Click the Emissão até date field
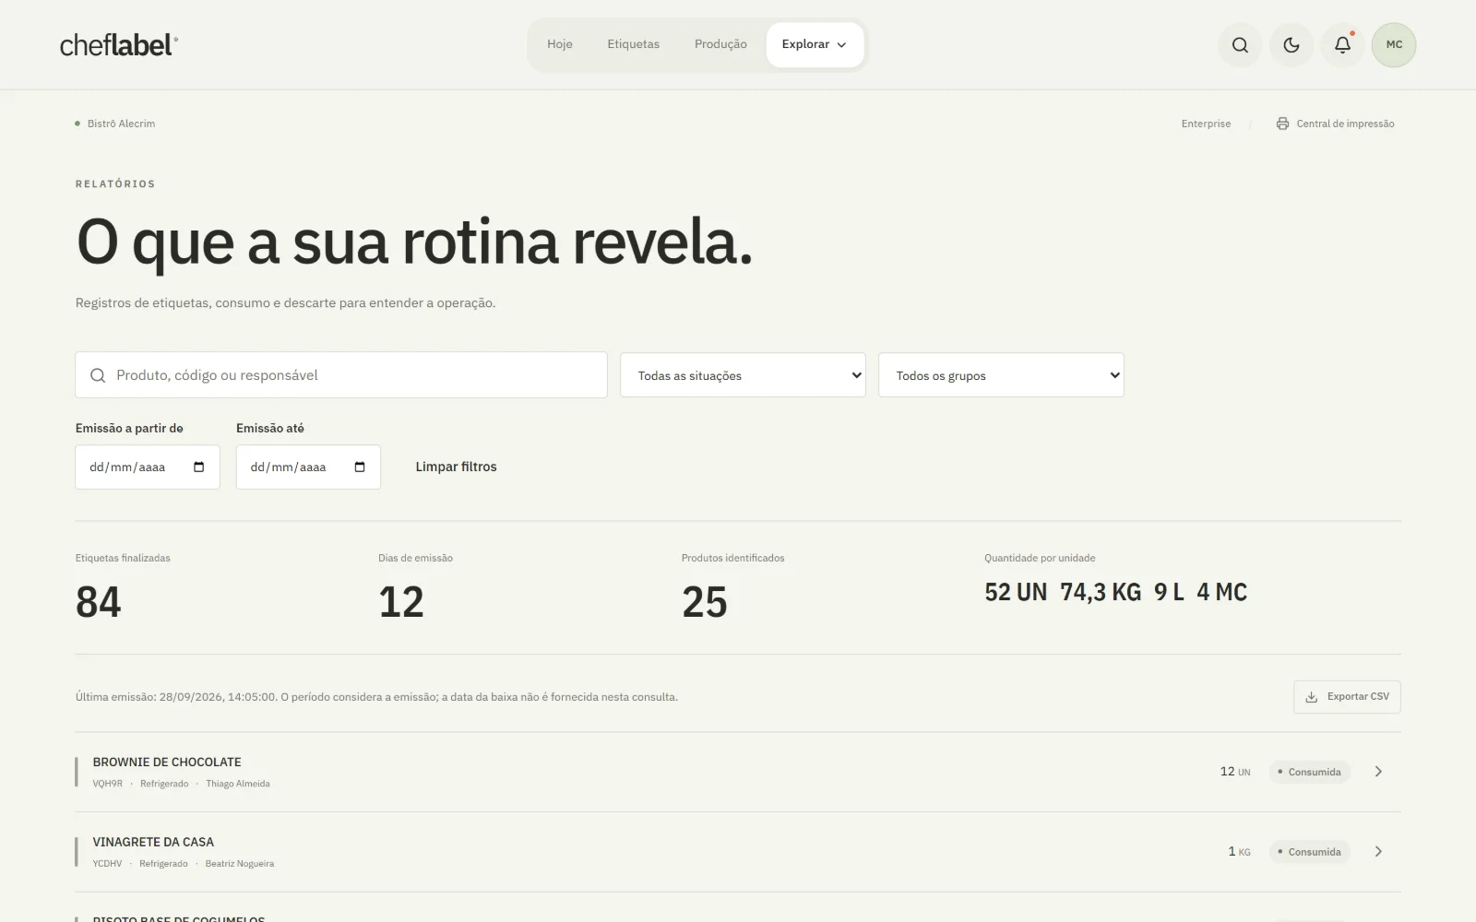Screen dimensions: 1476x922 (308, 467)
